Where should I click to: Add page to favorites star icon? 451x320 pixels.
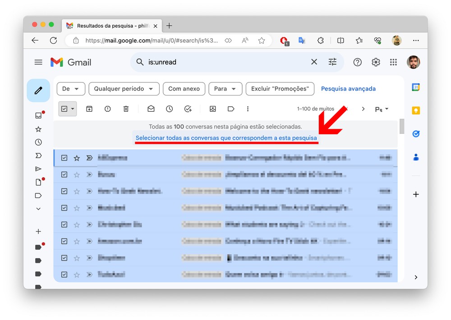(262, 41)
